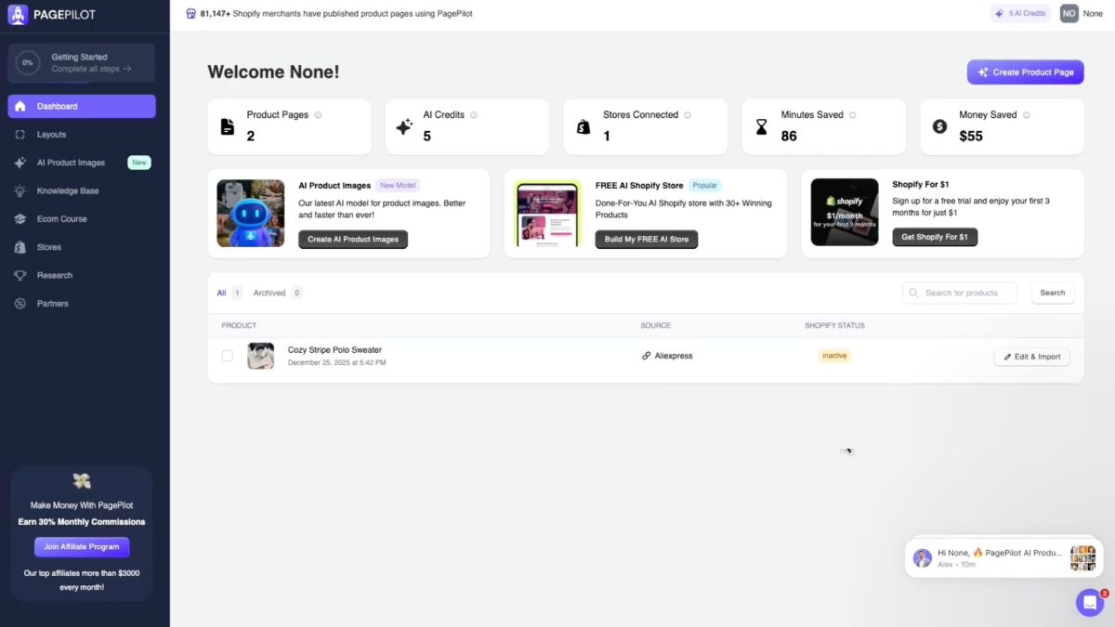Switch to the Archived products tab
Viewport: 1115px width, 627px height.
coord(278,293)
